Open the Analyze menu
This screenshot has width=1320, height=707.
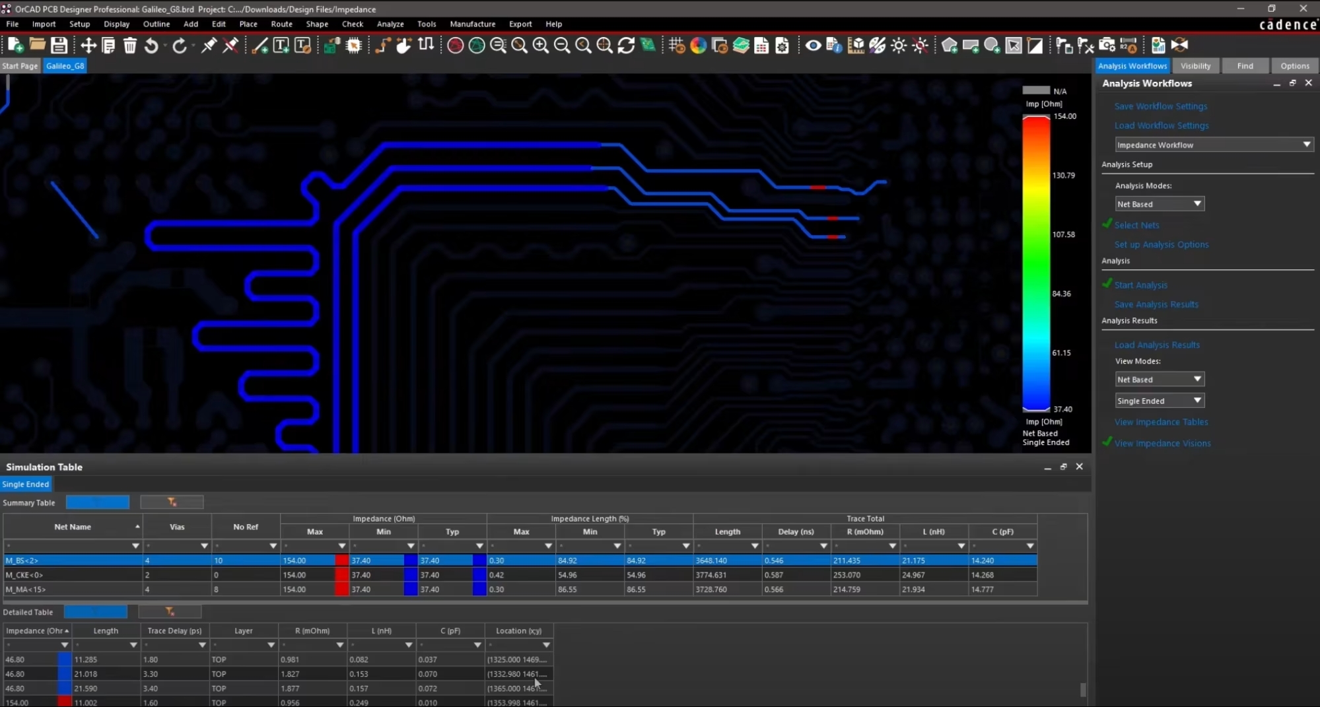coord(390,24)
